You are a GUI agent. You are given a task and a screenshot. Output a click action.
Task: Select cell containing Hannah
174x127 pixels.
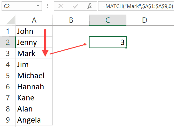point(34,86)
